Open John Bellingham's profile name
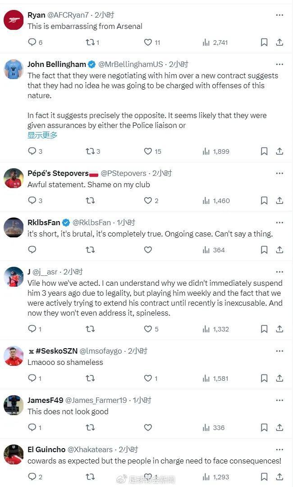The width and height of the screenshot is (293, 487). [56, 64]
